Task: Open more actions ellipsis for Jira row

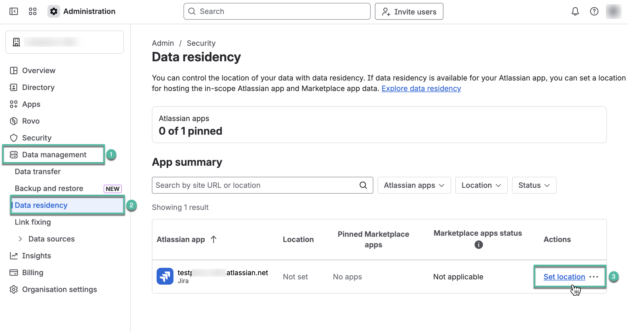Action: pyautogui.click(x=594, y=277)
